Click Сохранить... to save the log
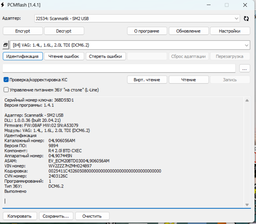The image size is (256, 224). click(x=58, y=216)
